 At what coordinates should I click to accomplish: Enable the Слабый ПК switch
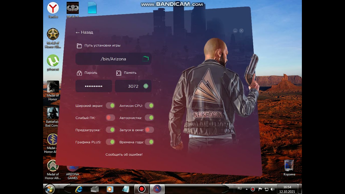110,118
